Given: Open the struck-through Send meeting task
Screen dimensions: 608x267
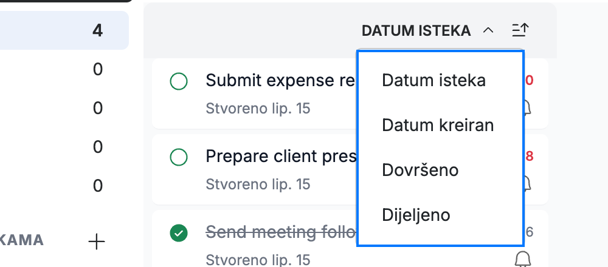Looking at the screenshot, I should click(x=281, y=232).
